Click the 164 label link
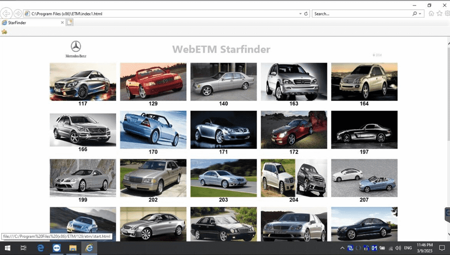 pos(364,104)
